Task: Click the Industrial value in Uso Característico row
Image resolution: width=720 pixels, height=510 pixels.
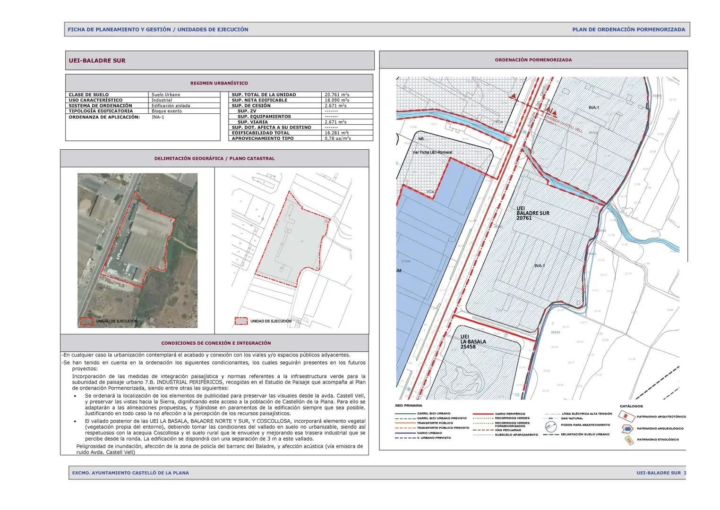Action: (x=162, y=100)
